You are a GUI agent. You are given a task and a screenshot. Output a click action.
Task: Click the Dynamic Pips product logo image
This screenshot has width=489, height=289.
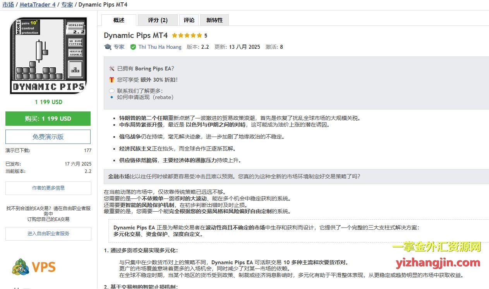(x=48, y=55)
